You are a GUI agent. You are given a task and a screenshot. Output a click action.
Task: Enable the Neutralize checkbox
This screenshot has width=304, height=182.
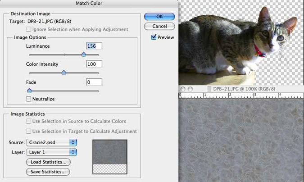pos(28,99)
